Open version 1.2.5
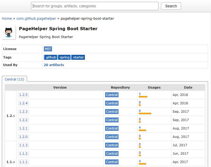The height and width of the screenshot is (167, 211). pyautogui.click(x=23, y=95)
